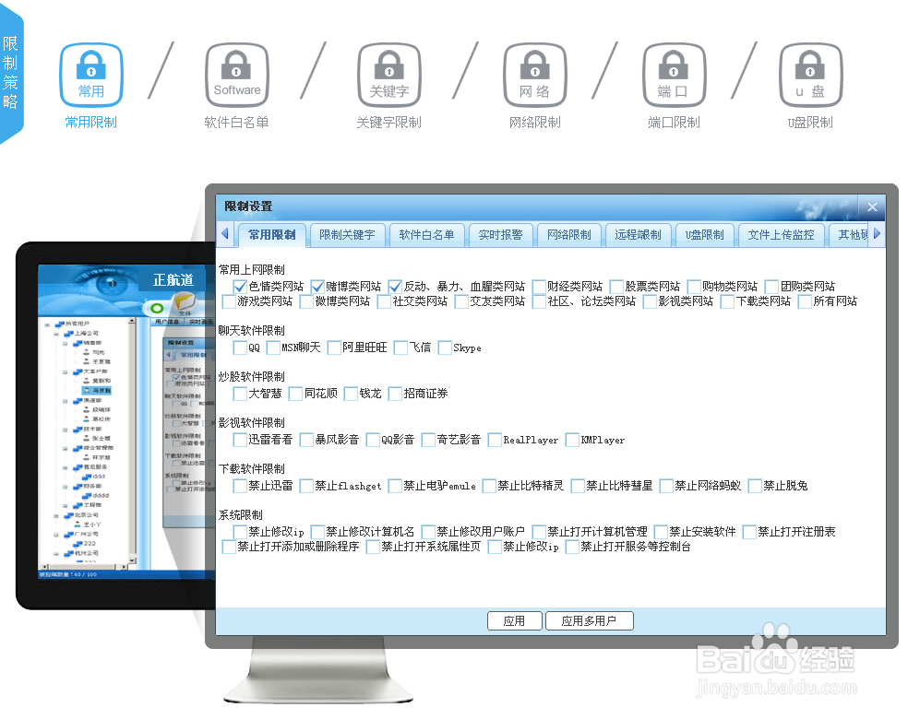The image size is (908, 719).
Task: Select the 常用 lock icon
Action: [91, 75]
